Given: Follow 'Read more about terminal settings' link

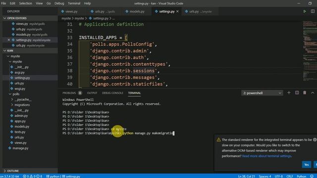Looking at the screenshot, I should [266, 156].
